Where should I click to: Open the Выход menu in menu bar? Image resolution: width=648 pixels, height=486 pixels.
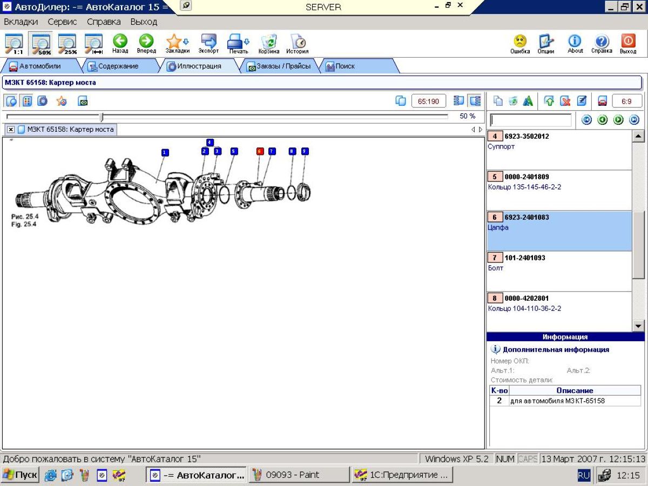coord(144,22)
